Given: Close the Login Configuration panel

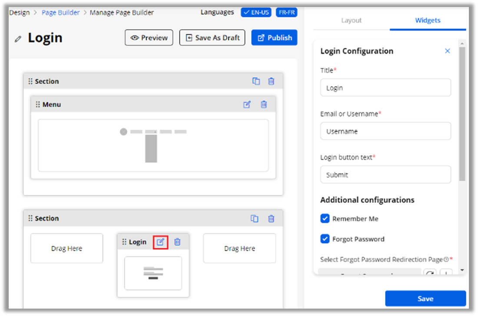Looking at the screenshot, I should [448, 51].
